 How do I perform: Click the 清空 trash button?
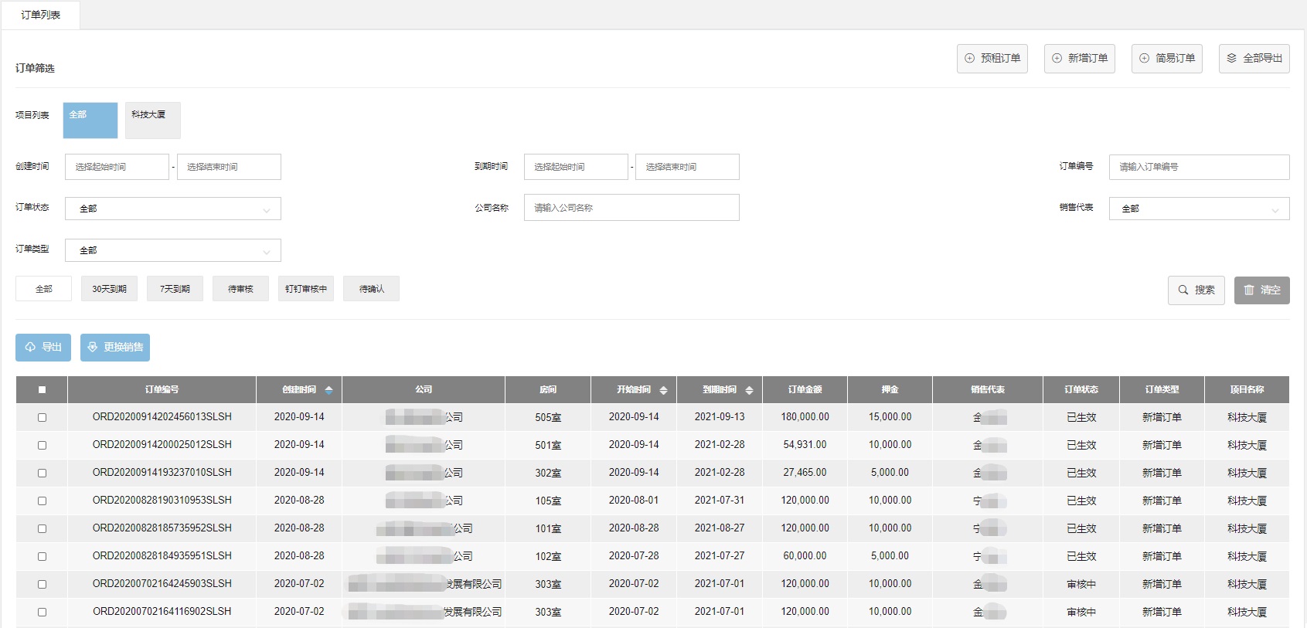coord(1261,290)
